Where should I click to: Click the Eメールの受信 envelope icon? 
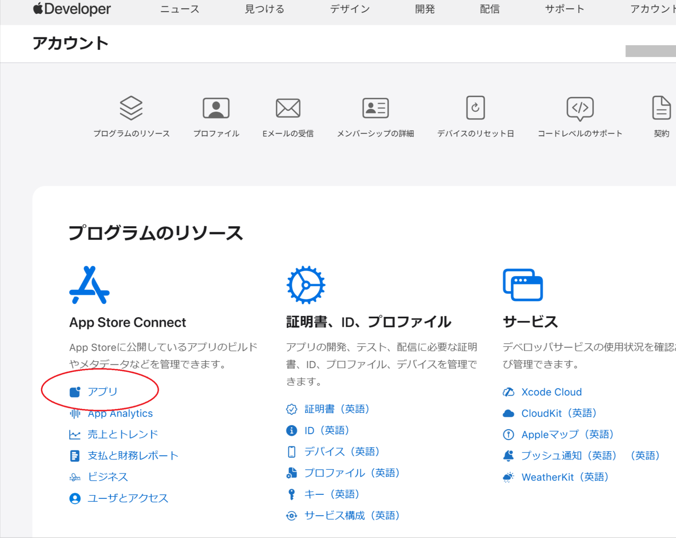click(288, 108)
